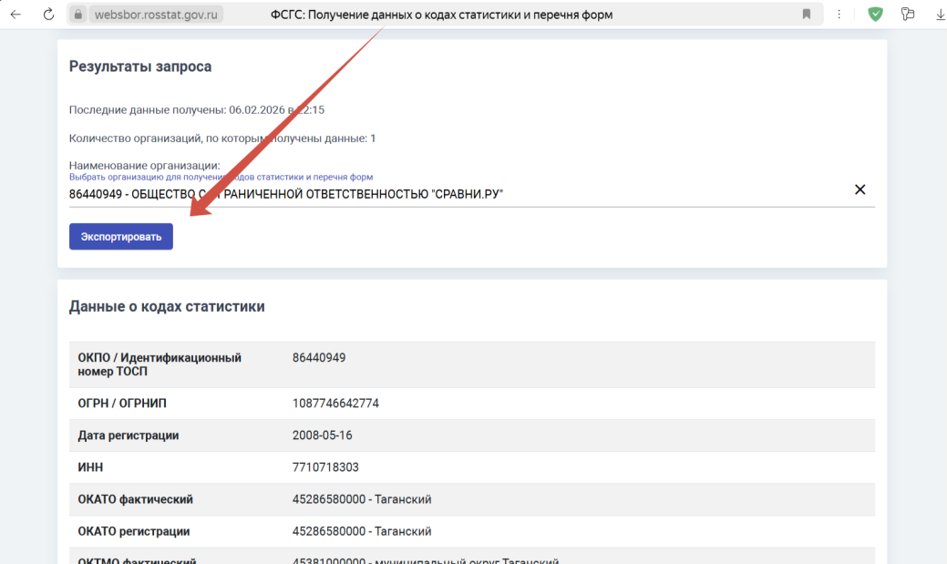947x564 pixels.
Task: Click the ОКАТО фактический value row
Action: click(362, 499)
